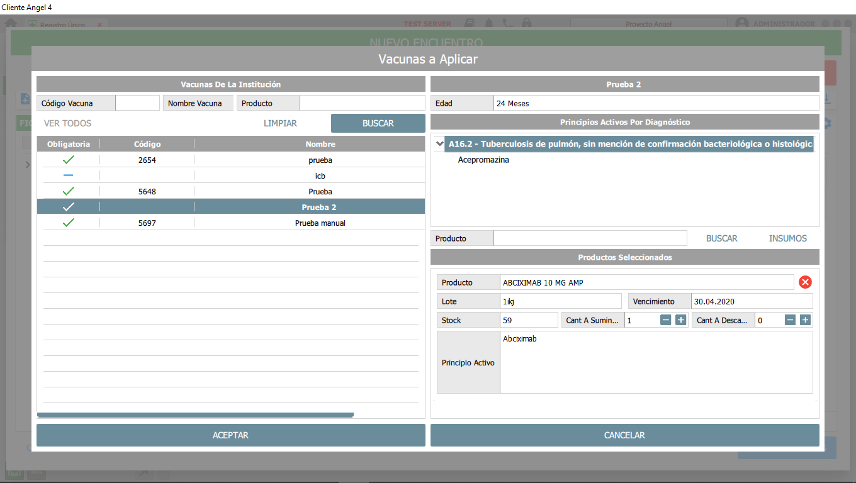Collapse the A16.2 Tuberculosis diagnosis entry
Viewport: 856px width, 483px height.
439,143
